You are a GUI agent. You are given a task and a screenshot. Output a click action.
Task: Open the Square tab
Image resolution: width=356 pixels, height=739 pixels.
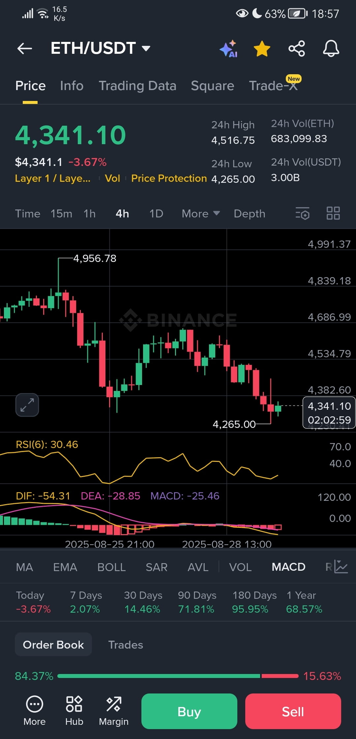pyautogui.click(x=213, y=86)
